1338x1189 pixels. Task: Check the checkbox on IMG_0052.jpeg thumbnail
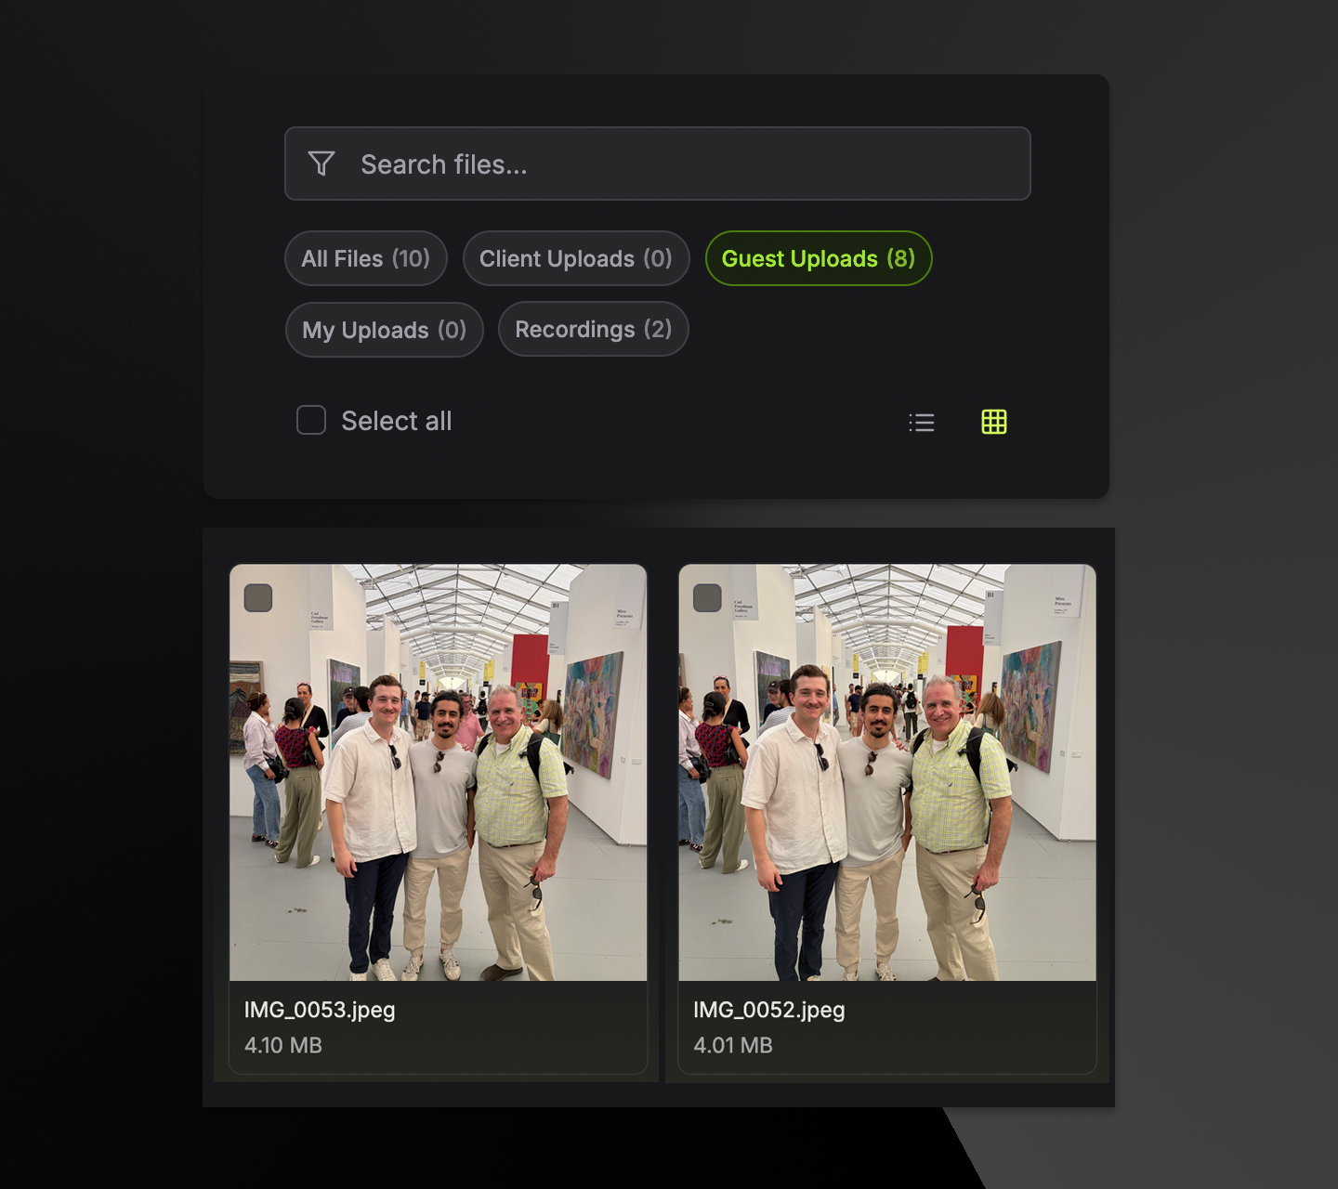(706, 598)
